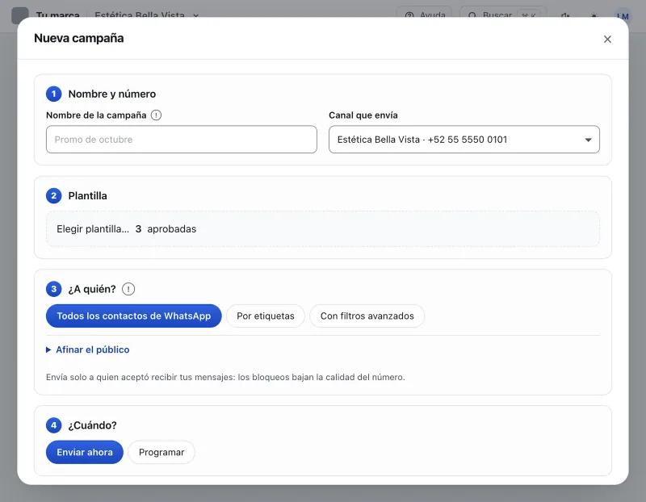
Task: Select Todos los contactos de WhatsApp
Action: coord(133,316)
